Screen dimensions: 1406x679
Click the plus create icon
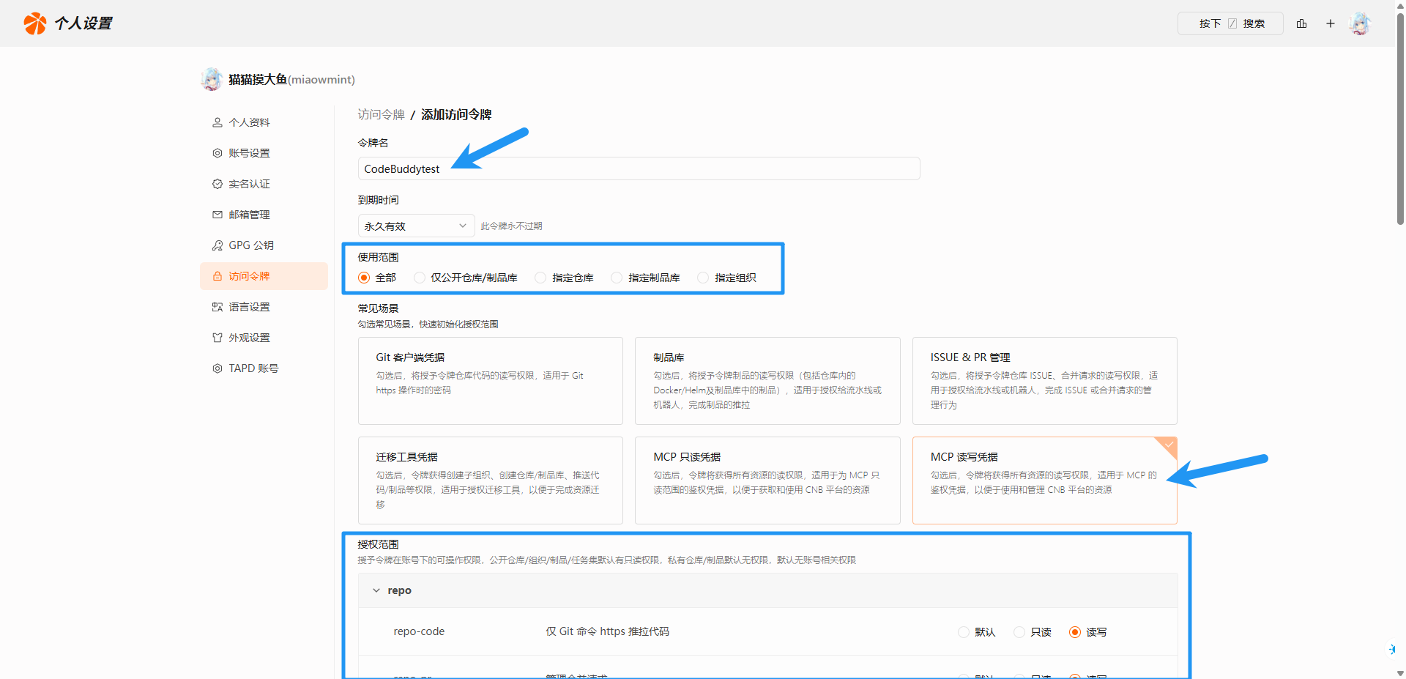1330,23
